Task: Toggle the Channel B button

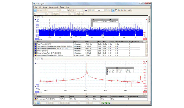Action: [58, 14]
